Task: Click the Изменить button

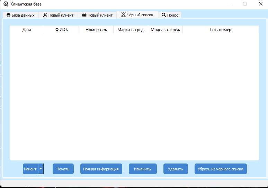Action: point(143,169)
